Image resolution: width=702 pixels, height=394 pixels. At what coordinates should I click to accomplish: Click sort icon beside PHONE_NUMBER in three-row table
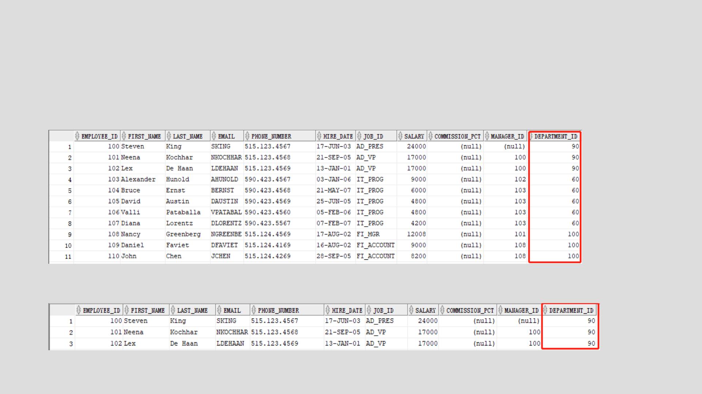point(253,310)
